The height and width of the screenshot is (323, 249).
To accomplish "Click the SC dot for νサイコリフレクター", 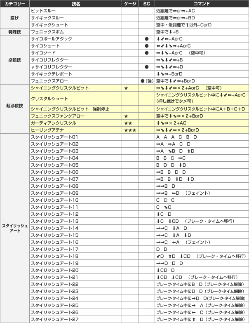I will click(x=147, y=67).
